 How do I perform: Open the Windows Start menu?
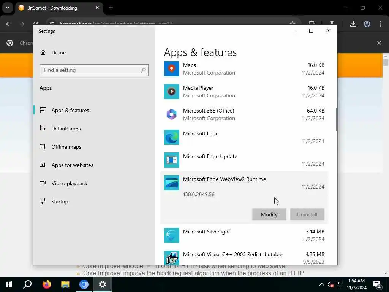tap(9, 284)
